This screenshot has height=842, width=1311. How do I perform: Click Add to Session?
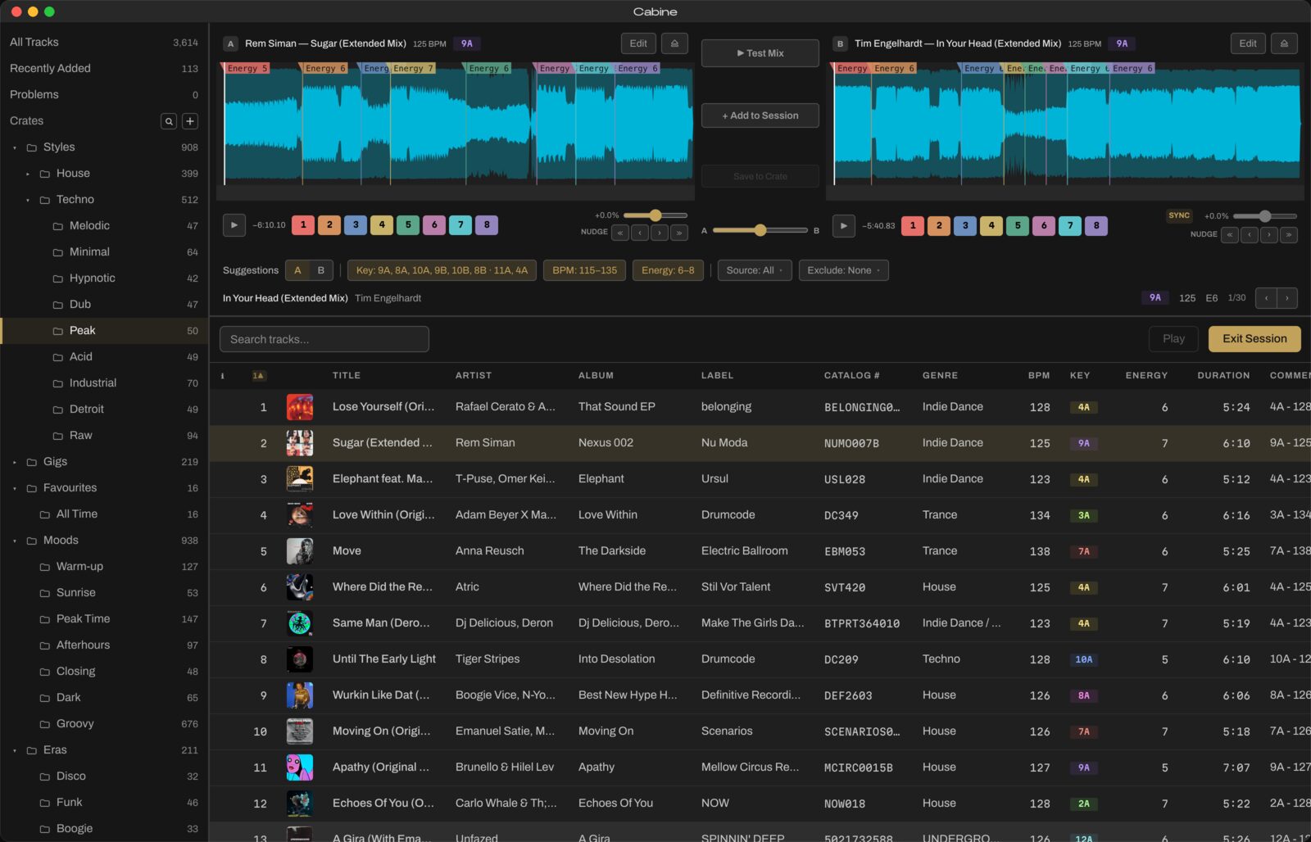coord(760,115)
